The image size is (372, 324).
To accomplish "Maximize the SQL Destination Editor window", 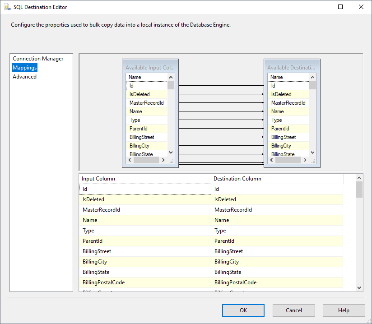I will click(340, 7).
